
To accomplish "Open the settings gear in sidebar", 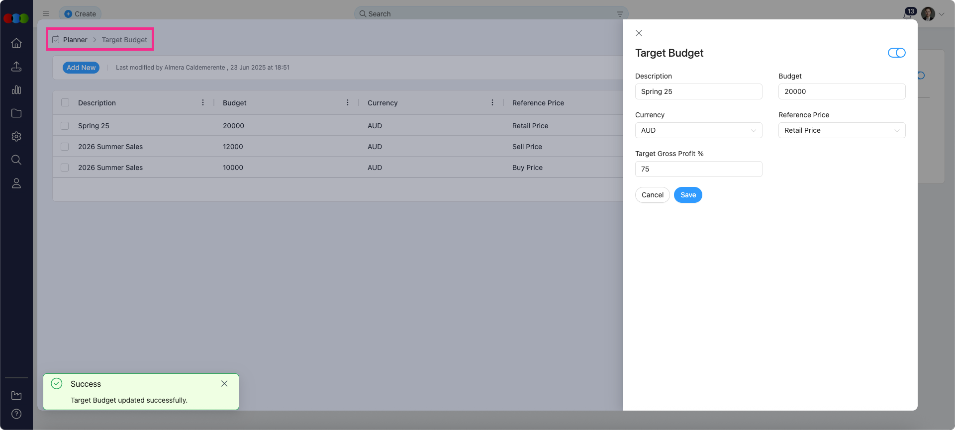I will pos(16,137).
